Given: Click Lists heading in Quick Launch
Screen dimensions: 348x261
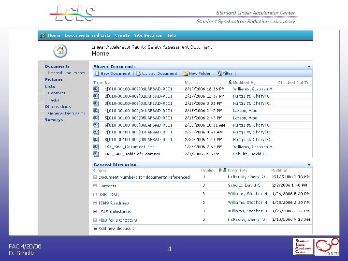Looking at the screenshot, I should [50, 87].
